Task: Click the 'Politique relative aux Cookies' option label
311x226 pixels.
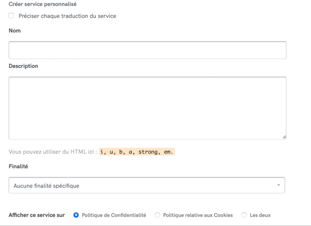Action: pyautogui.click(x=197, y=215)
